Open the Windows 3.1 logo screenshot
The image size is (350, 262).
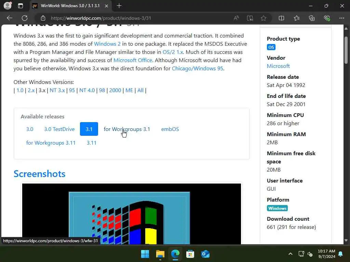[x=132, y=214]
